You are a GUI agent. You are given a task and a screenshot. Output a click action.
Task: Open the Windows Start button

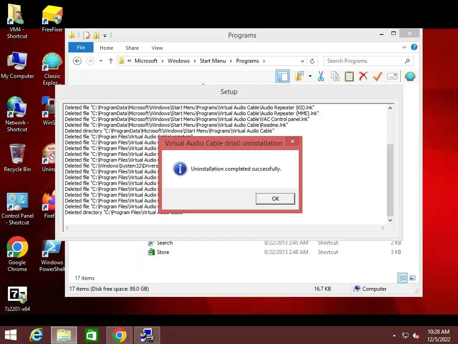11,335
